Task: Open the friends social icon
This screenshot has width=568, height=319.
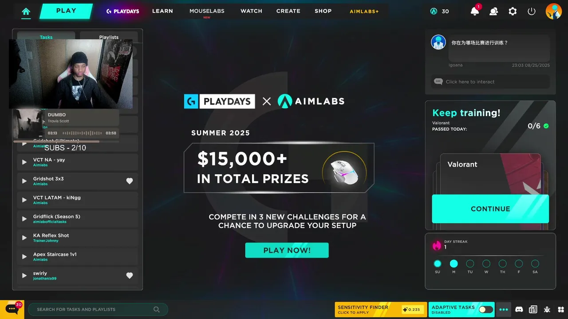Action: pyautogui.click(x=493, y=12)
